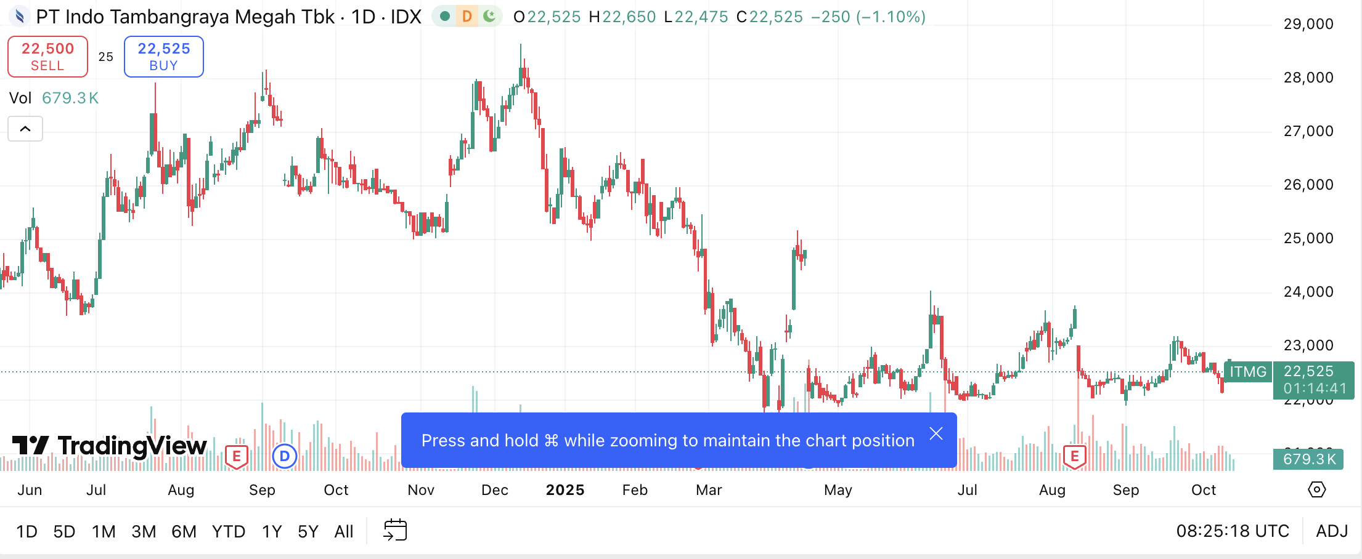Dismiss the zooming hint notification

[x=936, y=434]
